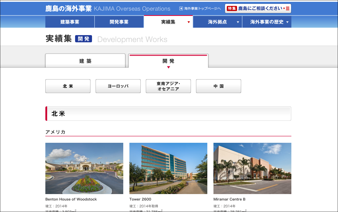Click the Miramar Centre B title

click(x=229, y=199)
